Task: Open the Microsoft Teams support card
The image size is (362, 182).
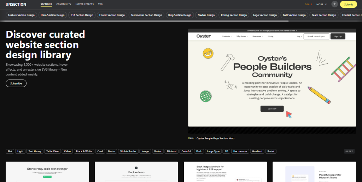Action: pos(314,172)
